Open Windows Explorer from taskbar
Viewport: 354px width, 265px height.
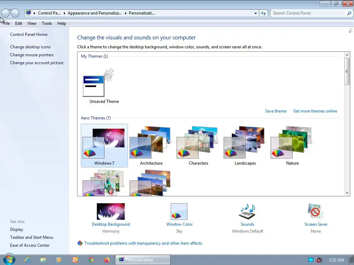coord(43,260)
